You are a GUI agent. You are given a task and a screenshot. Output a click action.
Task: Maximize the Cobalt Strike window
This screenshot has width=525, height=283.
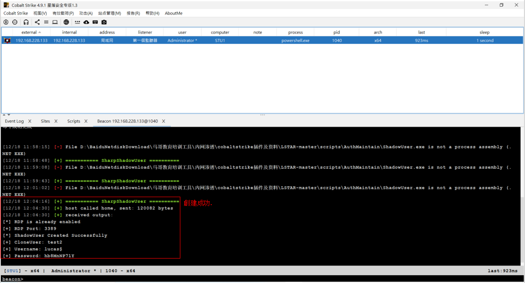[501, 5]
